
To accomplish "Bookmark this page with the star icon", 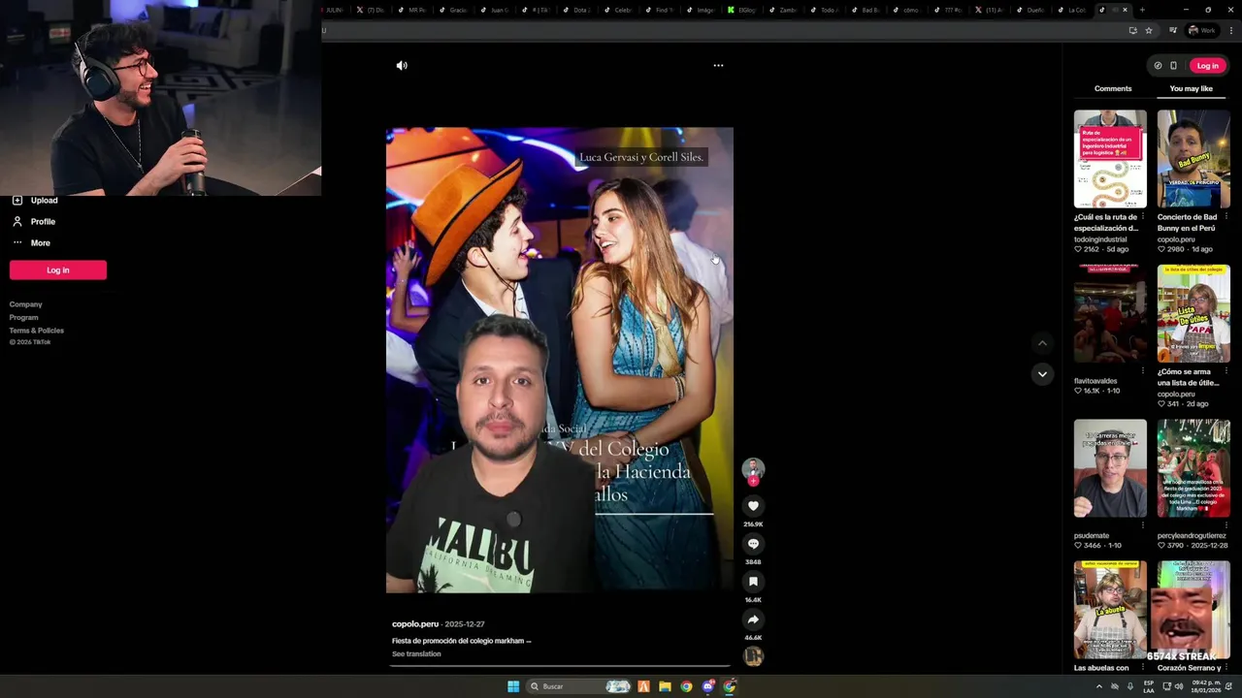I will click(1149, 30).
